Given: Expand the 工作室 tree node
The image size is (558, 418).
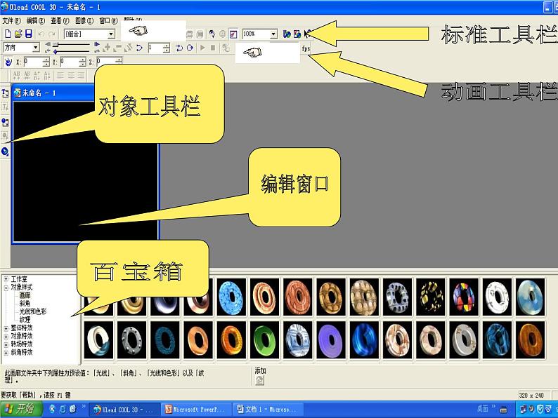Looking at the screenshot, I should [6, 279].
